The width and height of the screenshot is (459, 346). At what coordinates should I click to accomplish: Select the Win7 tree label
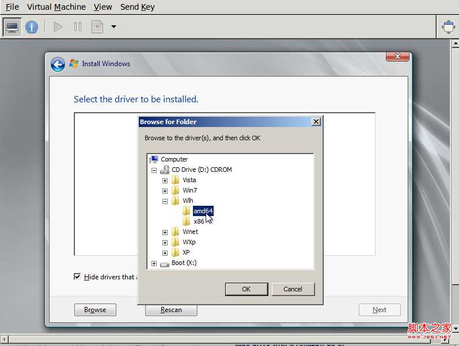tap(189, 191)
